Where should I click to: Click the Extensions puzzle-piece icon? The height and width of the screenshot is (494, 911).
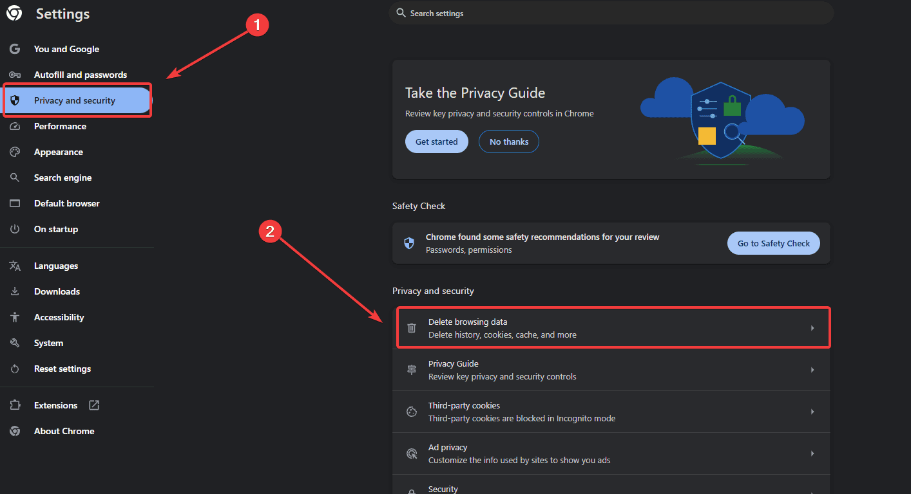15,405
